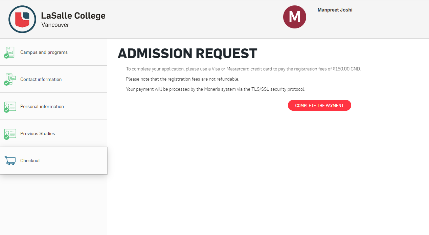Click green checkmark on Previous Studies
Screen dimensions: 429x235
(x=6, y=137)
